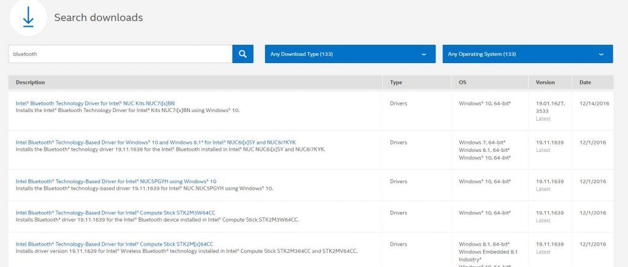This screenshot has width=628, height=267.
Task: Click the Search downloads heading
Action: pyautogui.click(x=98, y=18)
